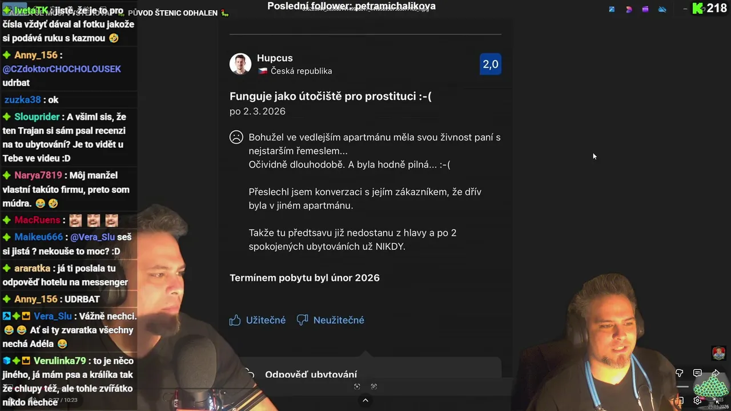Click the Neužitečné thumbs-down button
Screen dimensions: 731x411
click(x=331, y=320)
